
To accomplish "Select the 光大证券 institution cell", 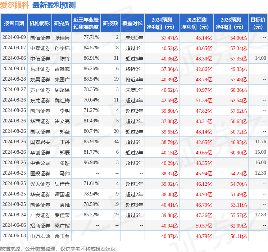I will (x=40, y=184).
